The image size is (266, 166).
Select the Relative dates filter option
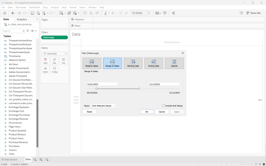click(x=92, y=63)
